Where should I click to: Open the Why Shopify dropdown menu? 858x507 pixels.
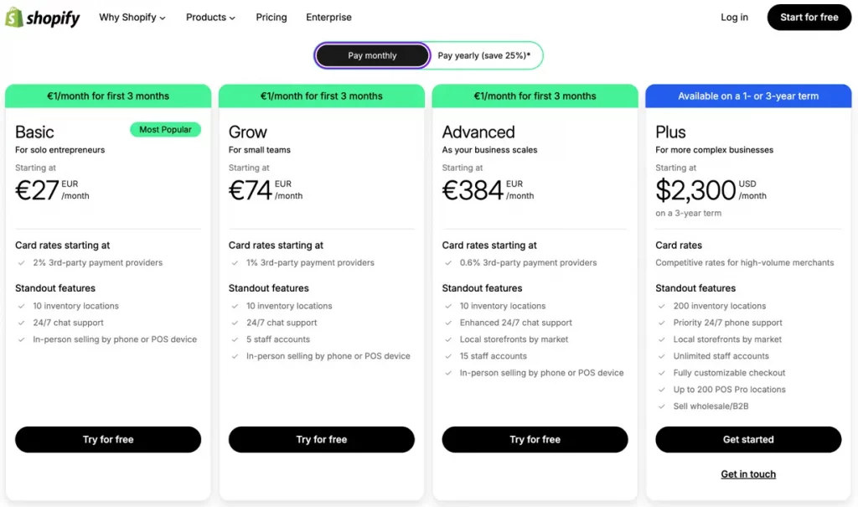click(127, 17)
